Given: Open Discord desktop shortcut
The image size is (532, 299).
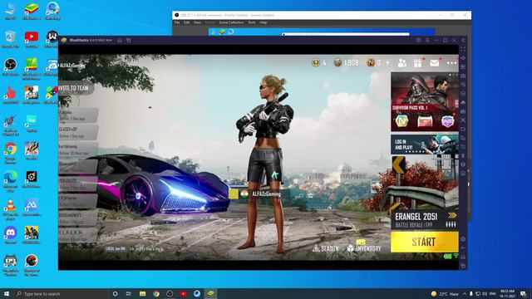Looking at the screenshot, I should [11, 236].
